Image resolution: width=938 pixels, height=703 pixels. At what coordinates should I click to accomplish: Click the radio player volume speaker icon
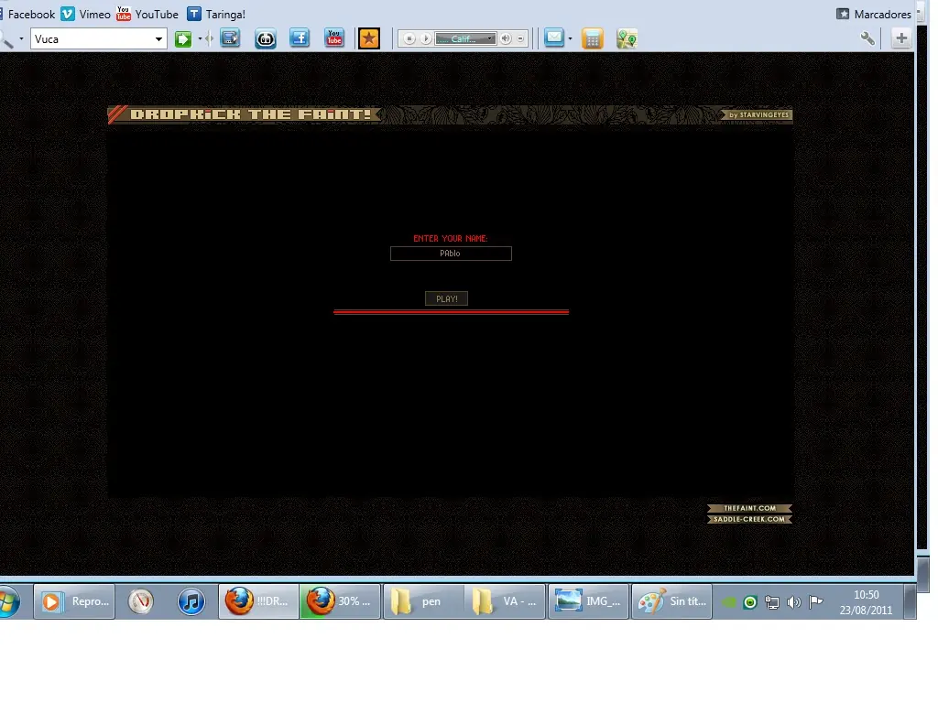pyautogui.click(x=506, y=38)
